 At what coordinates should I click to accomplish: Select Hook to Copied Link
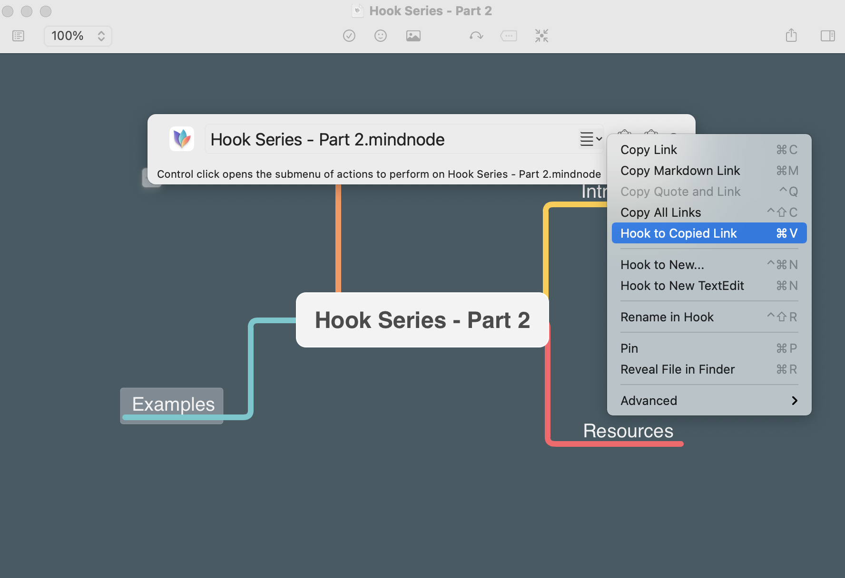[709, 233]
